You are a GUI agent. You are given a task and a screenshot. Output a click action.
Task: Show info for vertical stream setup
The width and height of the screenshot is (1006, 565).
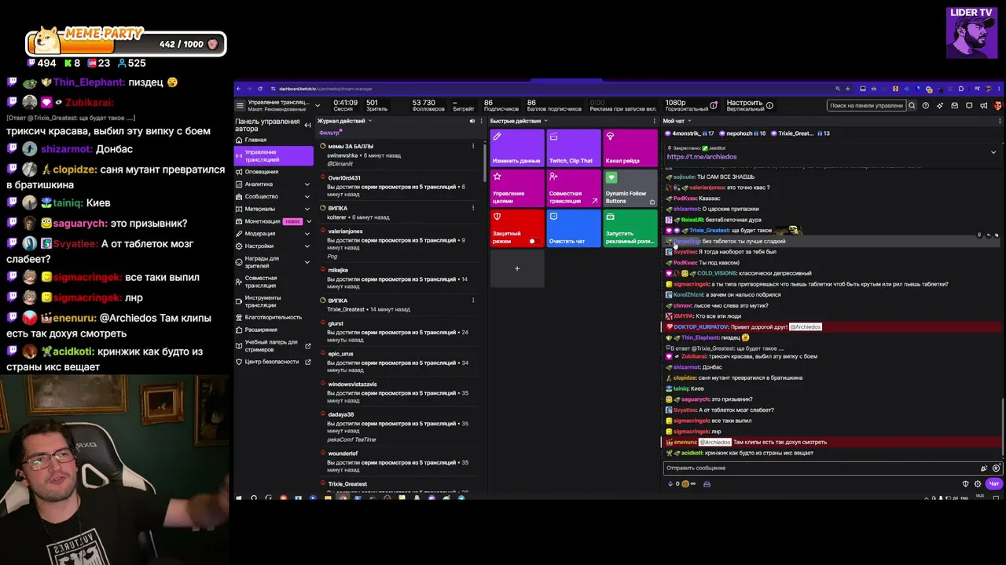click(769, 105)
